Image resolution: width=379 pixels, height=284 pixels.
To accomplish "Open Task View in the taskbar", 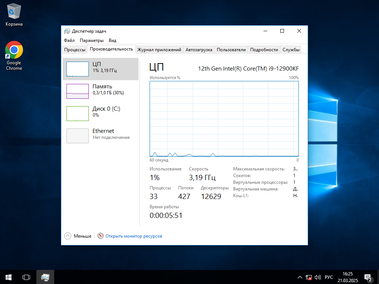I will 26,277.
